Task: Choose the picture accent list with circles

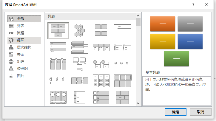Action: point(80,64)
